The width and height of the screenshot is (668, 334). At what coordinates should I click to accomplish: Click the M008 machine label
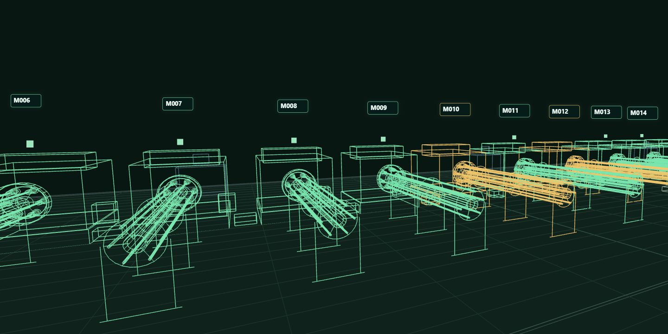click(x=293, y=106)
